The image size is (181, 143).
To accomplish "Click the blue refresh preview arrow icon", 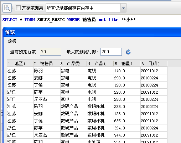I will click(128, 52).
